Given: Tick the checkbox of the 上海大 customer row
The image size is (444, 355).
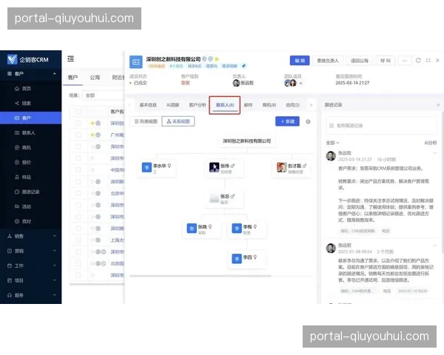Looking at the screenshot, I should (x=78, y=240).
